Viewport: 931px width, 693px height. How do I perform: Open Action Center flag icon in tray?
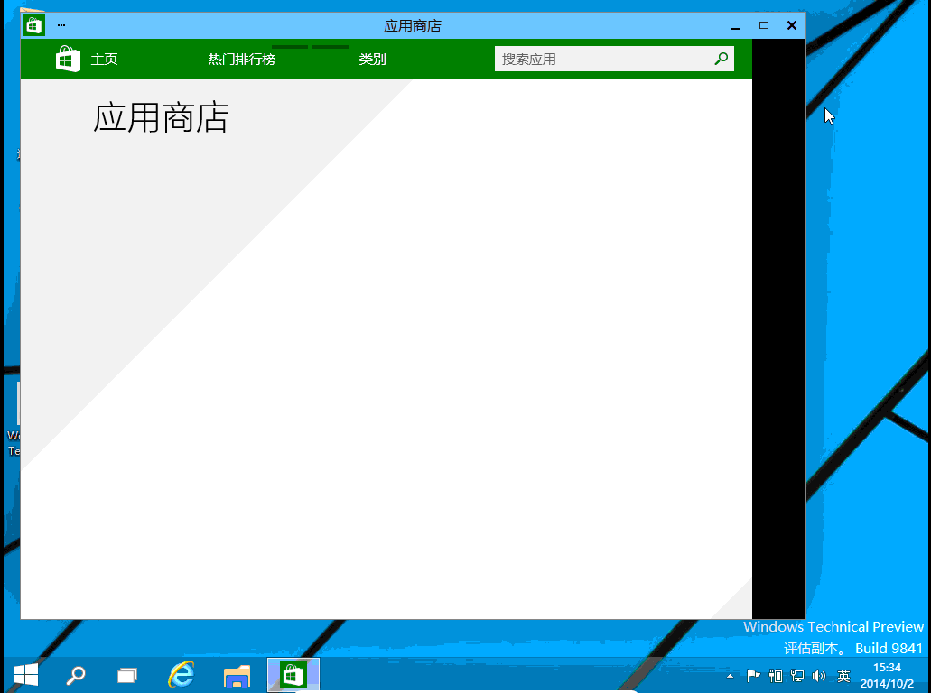[x=753, y=676]
